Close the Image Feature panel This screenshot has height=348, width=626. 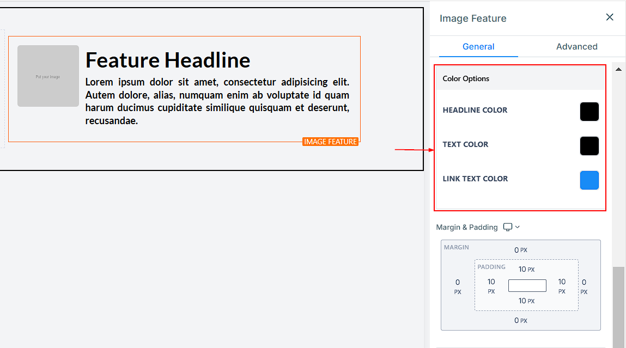(x=610, y=17)
